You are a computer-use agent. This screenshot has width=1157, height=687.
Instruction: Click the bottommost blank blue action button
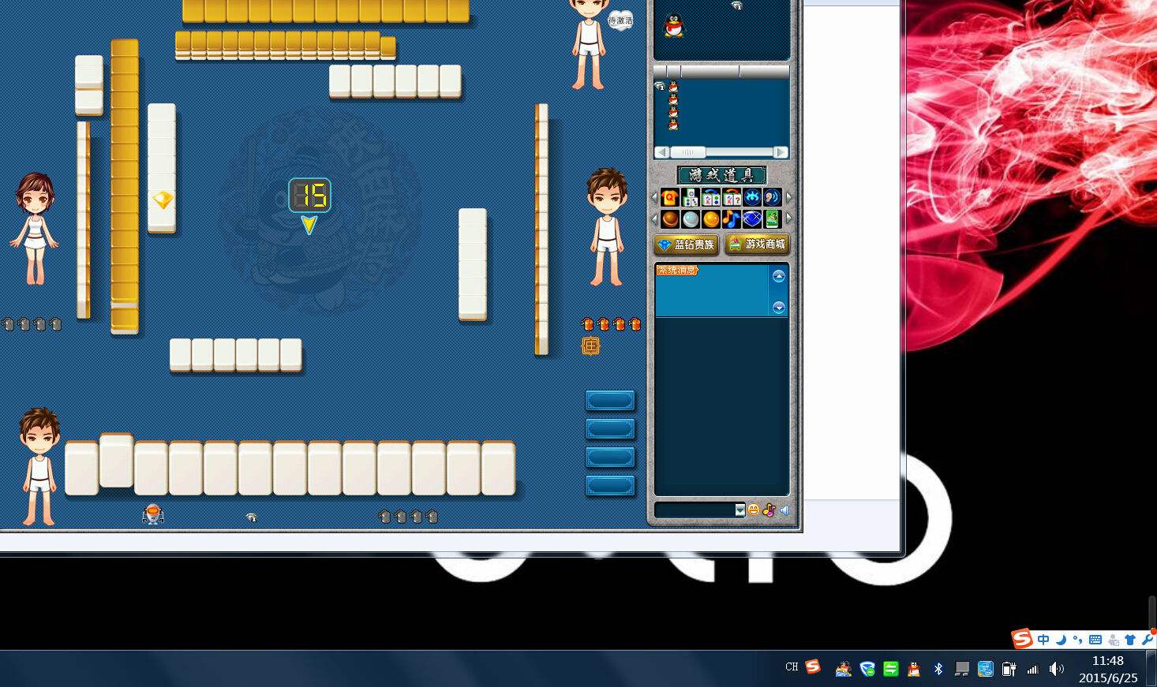[x=610, y=486]
